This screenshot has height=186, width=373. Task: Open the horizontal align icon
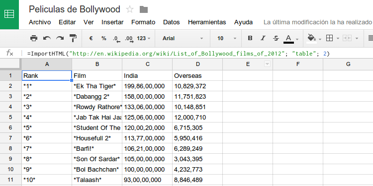370,38
